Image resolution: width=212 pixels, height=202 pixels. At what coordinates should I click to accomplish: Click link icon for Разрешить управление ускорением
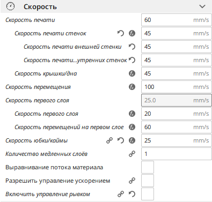(132, 181)
